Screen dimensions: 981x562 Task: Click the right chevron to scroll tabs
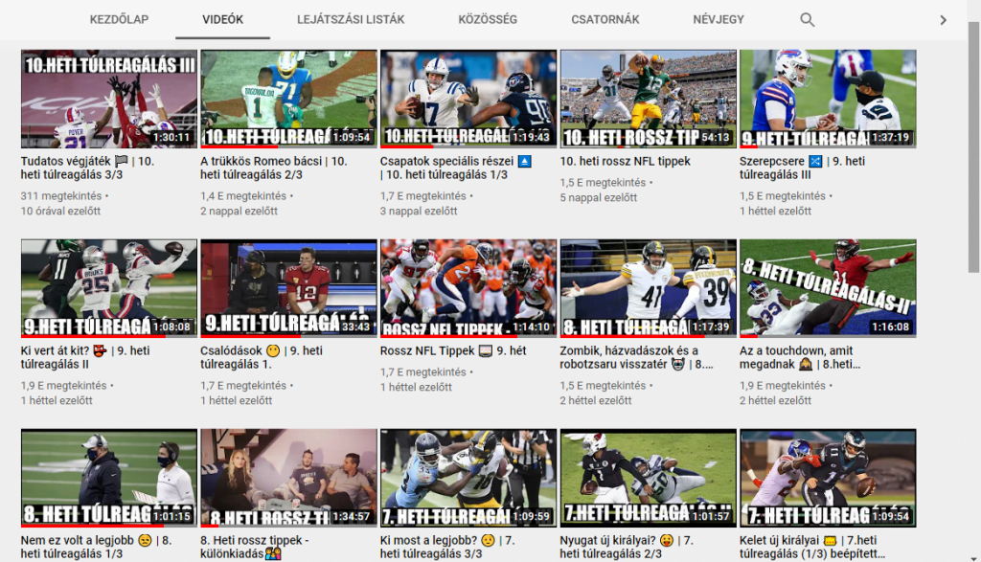pyautogui.click(x=943, y=19)
